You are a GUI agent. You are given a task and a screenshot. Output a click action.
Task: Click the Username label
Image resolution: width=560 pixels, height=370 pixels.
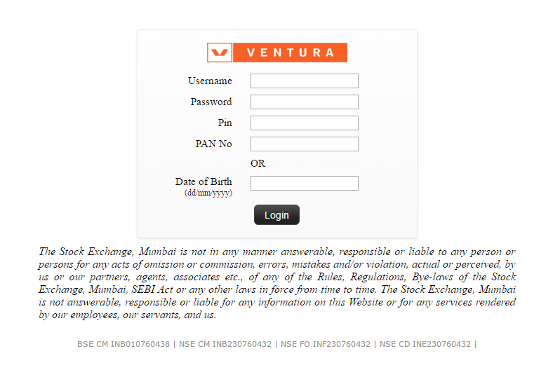click(210, 81)
